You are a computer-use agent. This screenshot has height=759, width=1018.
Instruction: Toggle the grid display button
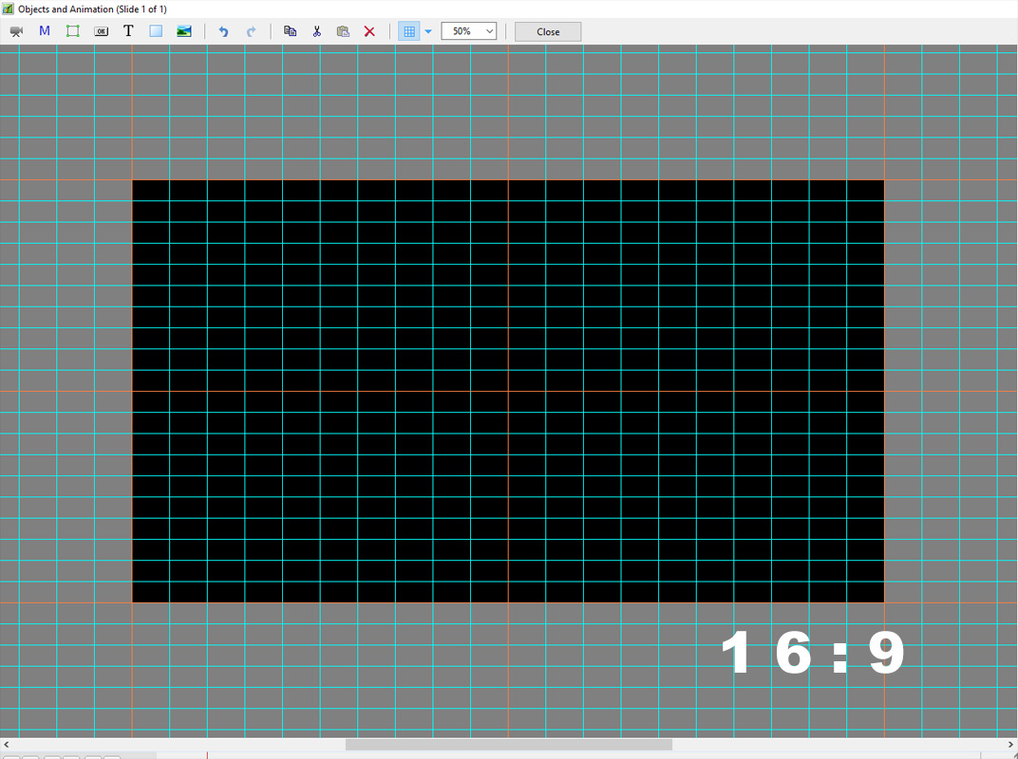409,31
